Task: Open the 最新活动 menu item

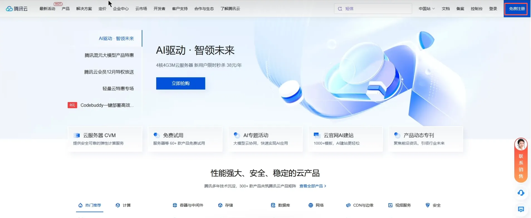Action: [47, 9]
